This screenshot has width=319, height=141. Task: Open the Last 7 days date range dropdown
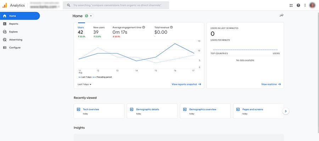(84, 84)
